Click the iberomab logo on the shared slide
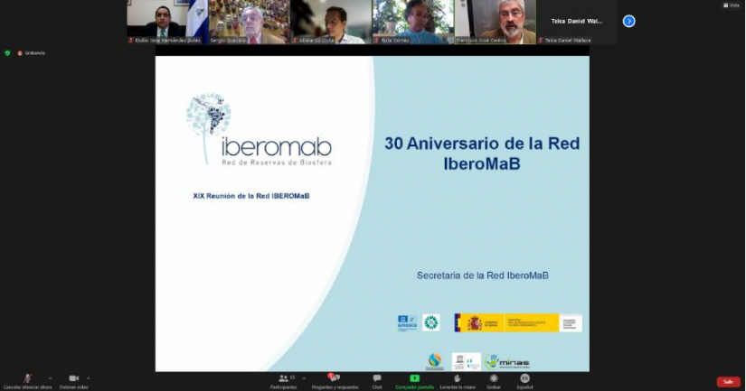 (259, 129)
